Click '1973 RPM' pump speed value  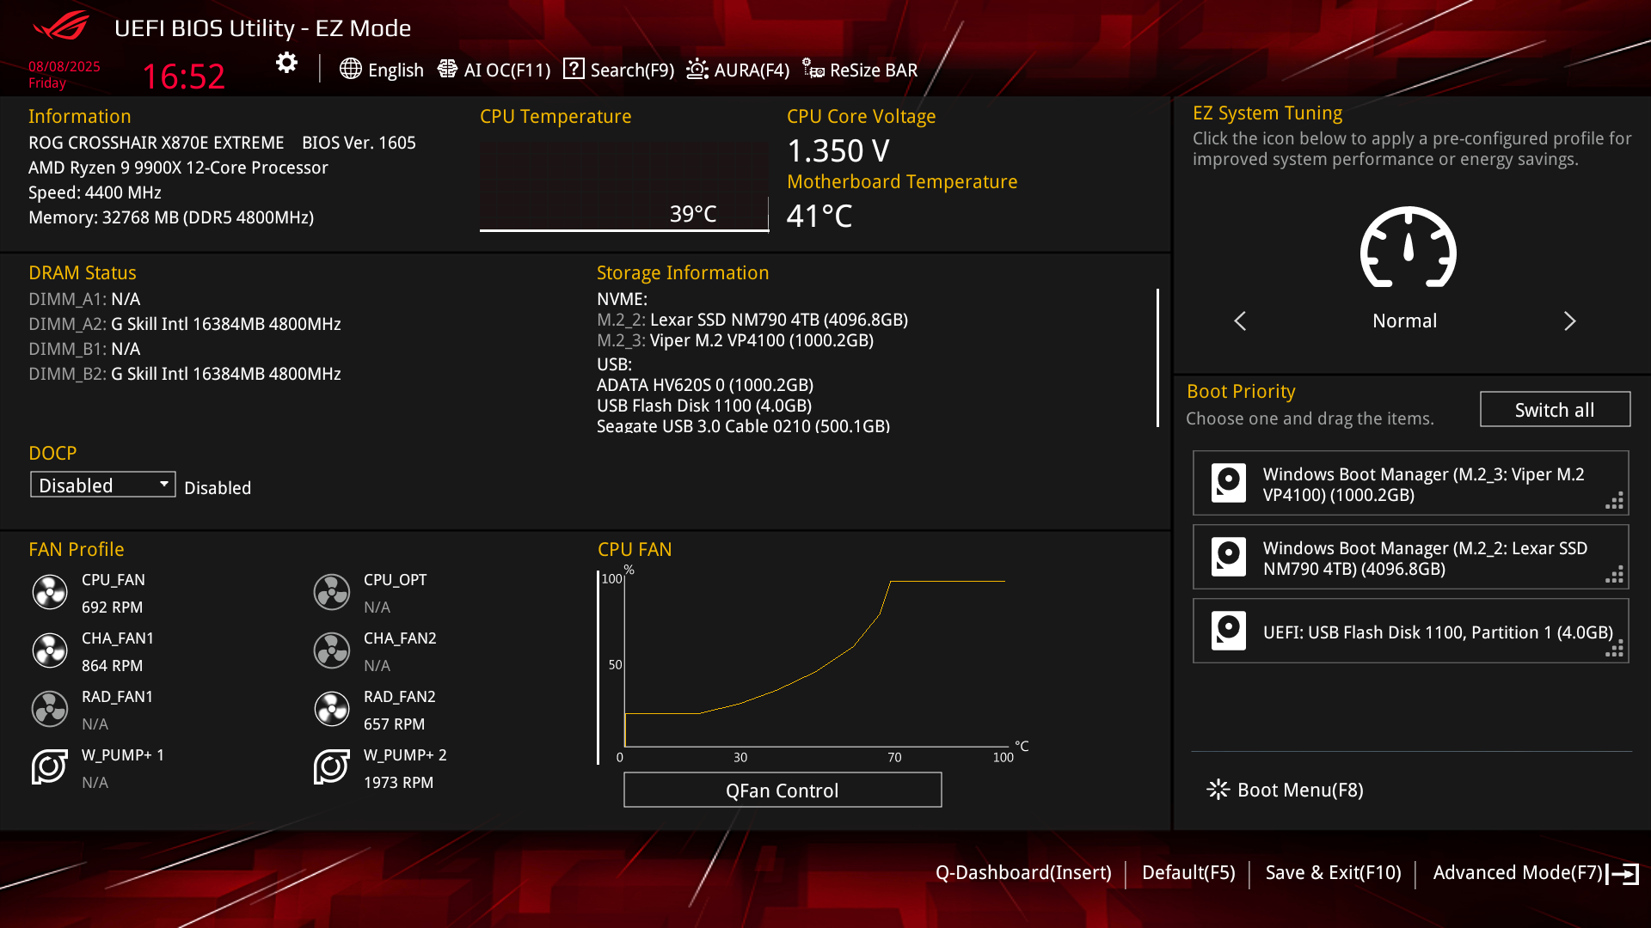[x=398, y=782]
